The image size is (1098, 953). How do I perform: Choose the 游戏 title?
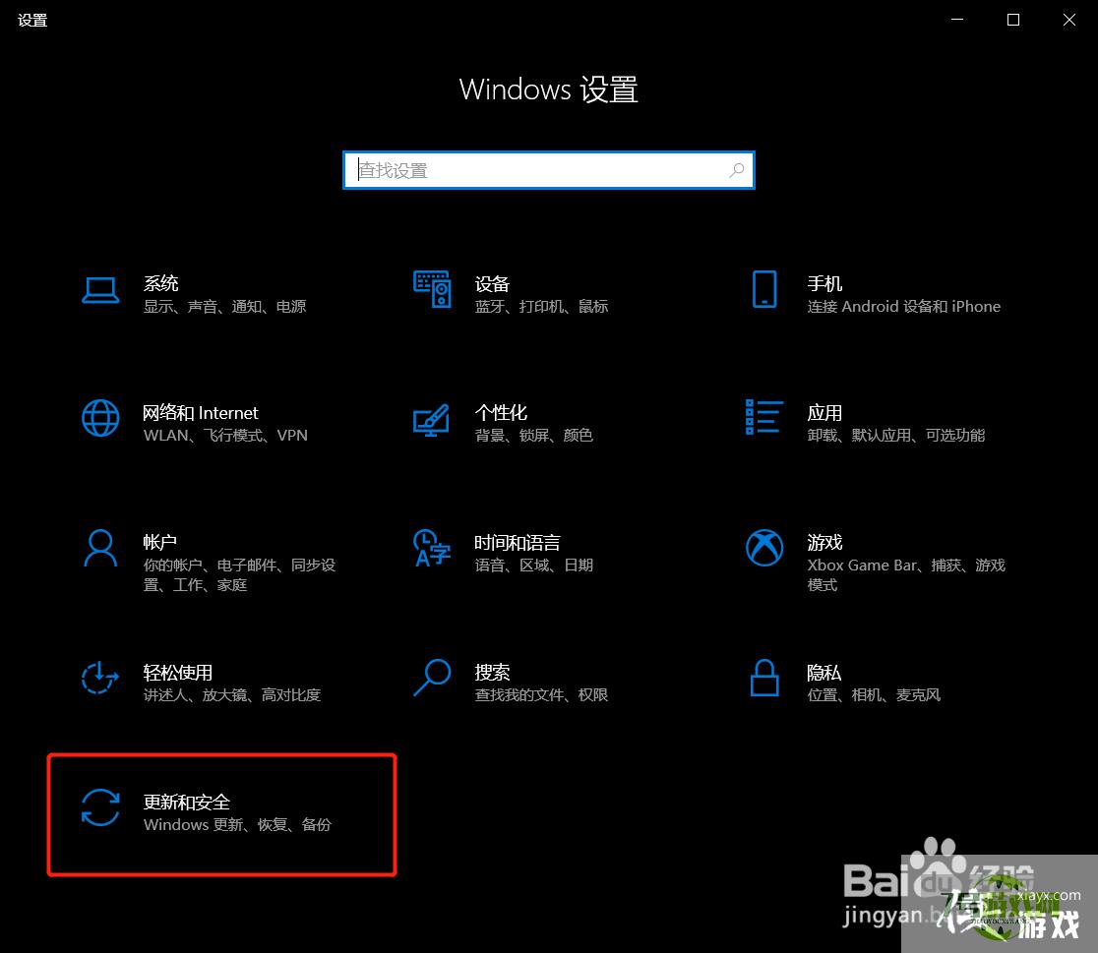(824, 542)
